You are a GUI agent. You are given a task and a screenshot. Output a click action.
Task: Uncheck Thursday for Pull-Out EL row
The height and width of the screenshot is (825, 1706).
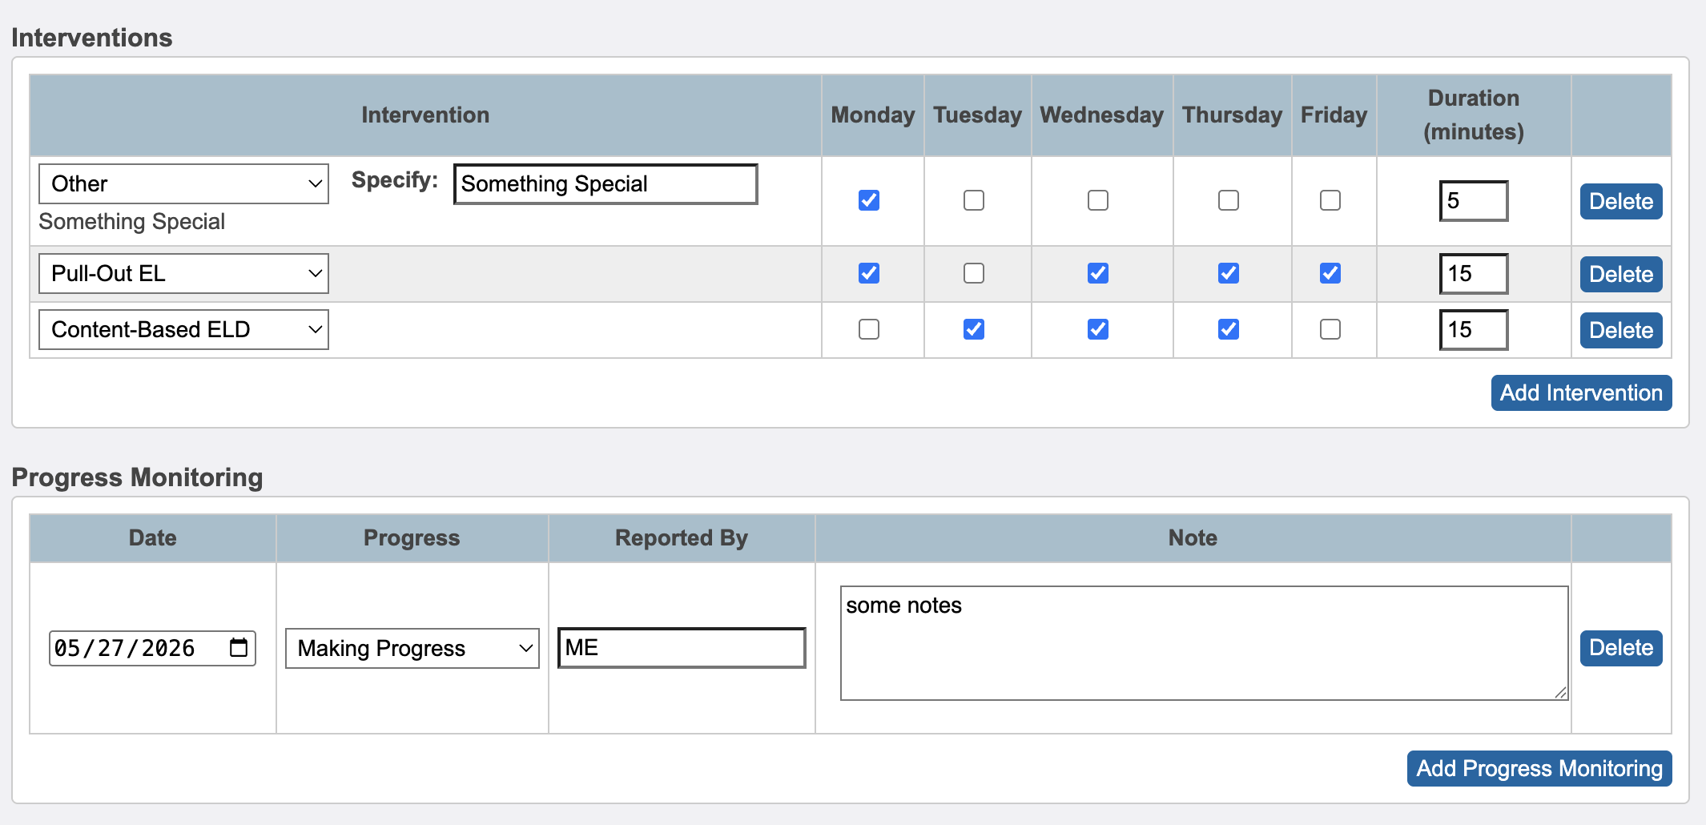click(x=1229, y=273)
